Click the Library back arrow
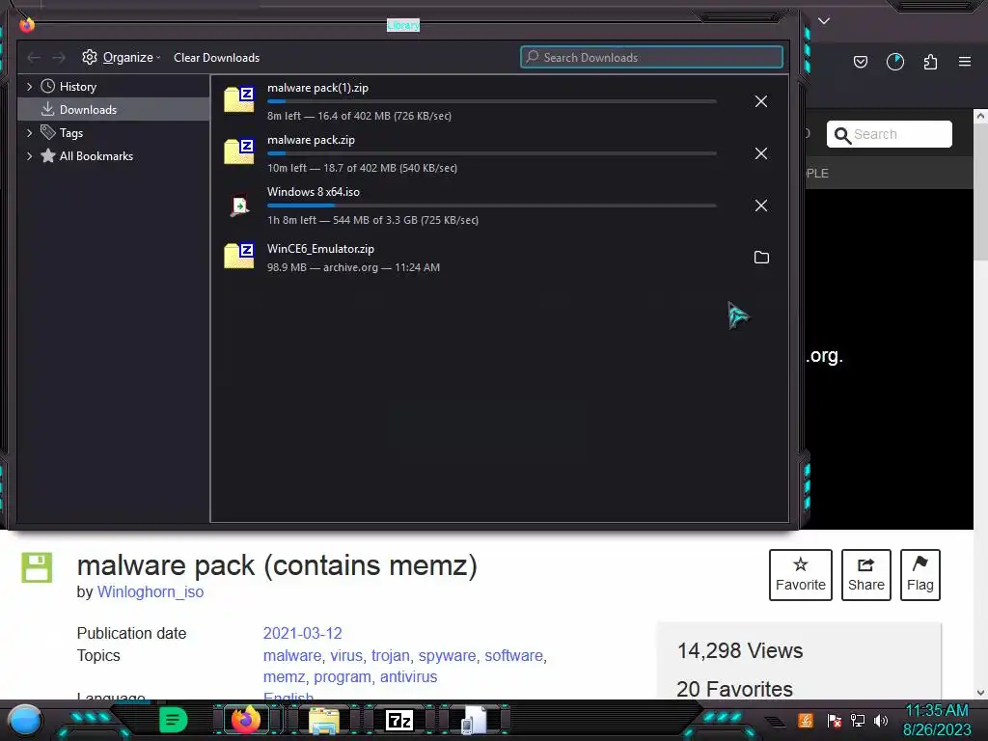 (34, 57)
